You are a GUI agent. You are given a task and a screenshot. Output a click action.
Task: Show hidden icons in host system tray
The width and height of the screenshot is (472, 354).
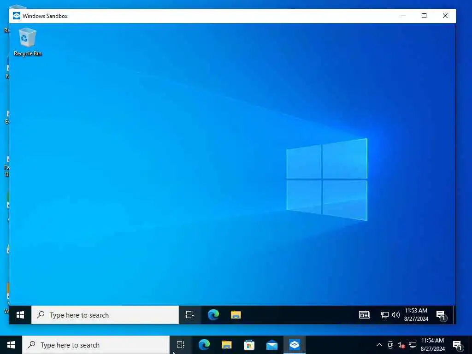point(379,345)
